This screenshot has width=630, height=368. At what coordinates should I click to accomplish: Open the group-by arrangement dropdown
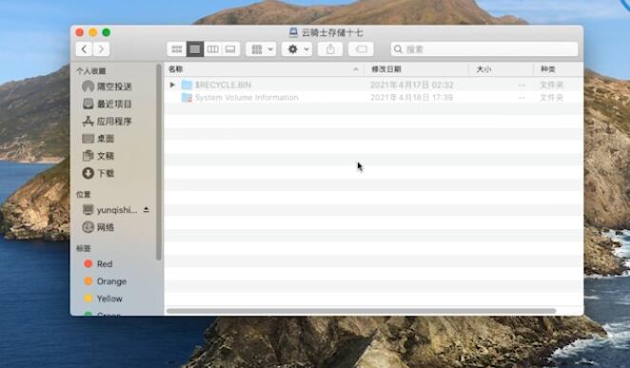coord(261,48)
